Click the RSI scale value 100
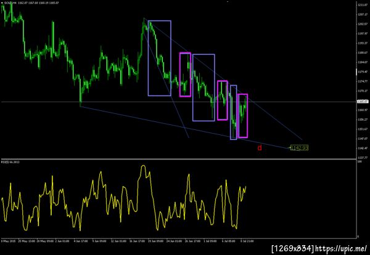The height and width of the screenshot is (255, 370). [x=360, y=161]
